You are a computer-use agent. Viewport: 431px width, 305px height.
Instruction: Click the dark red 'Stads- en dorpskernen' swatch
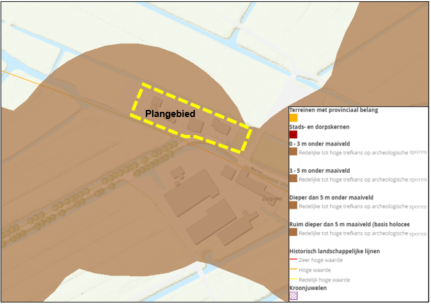coord(294,135)
